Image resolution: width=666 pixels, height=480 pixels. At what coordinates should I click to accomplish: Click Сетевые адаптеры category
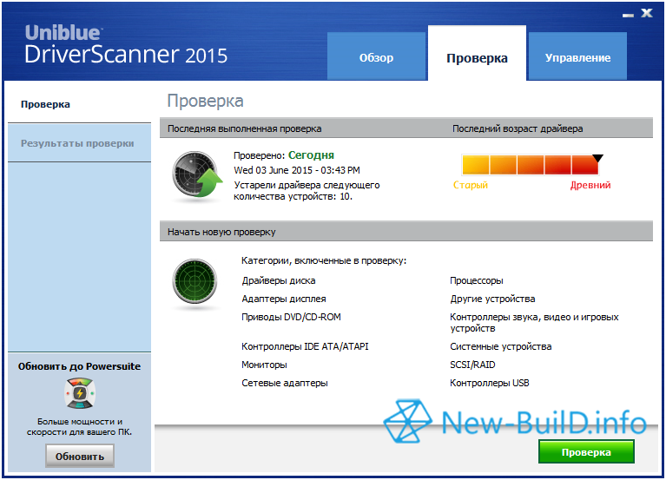pyautogui.click(x=285, y=383)
